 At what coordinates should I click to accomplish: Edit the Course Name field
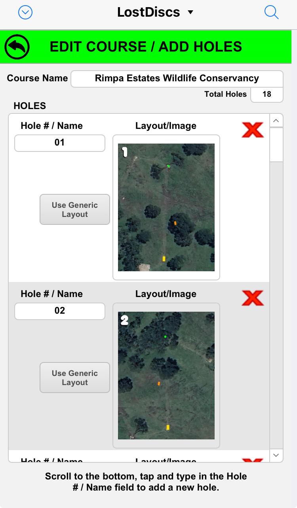(177, 79)
